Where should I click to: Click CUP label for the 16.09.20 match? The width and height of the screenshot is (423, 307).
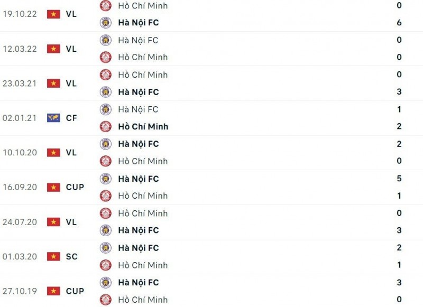tap(75, 187)
